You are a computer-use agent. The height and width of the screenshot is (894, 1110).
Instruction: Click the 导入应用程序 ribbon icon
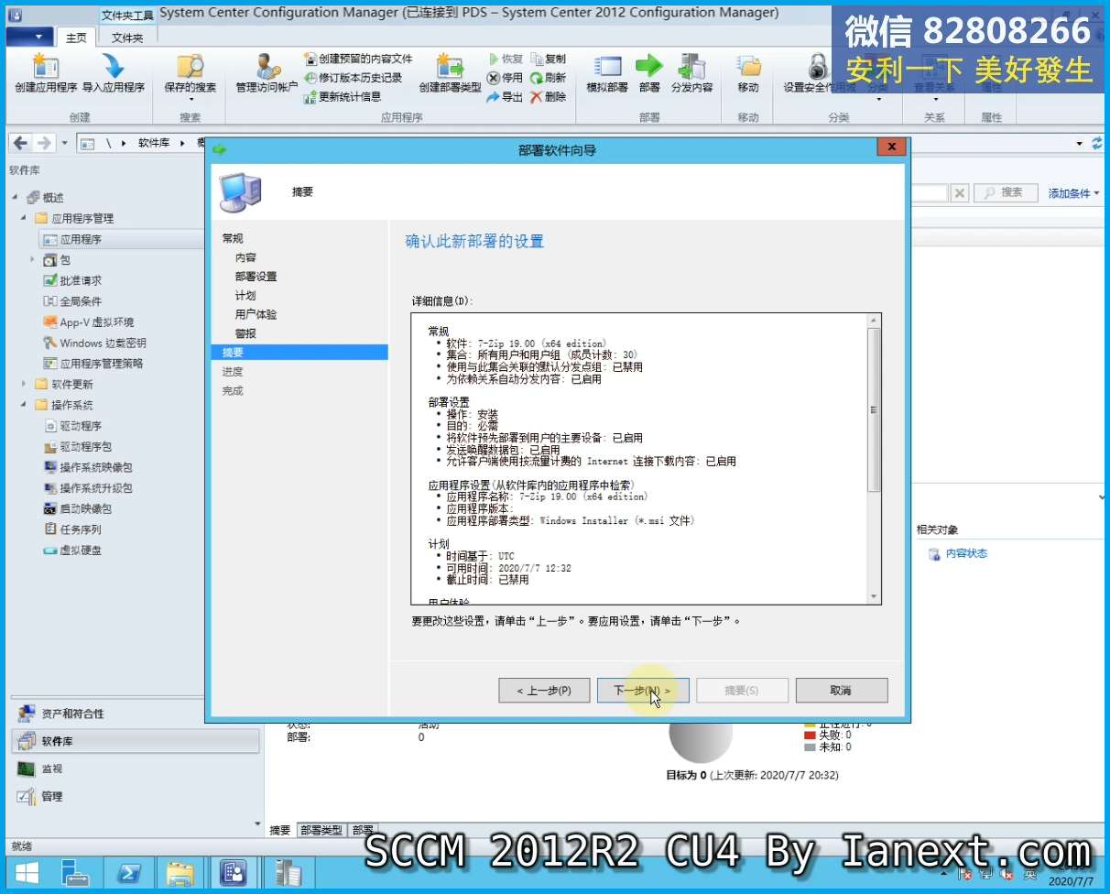pyautogui.click(x=114, y=73)
